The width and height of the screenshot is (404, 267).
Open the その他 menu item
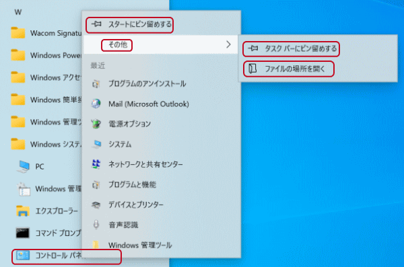point(161,44)
